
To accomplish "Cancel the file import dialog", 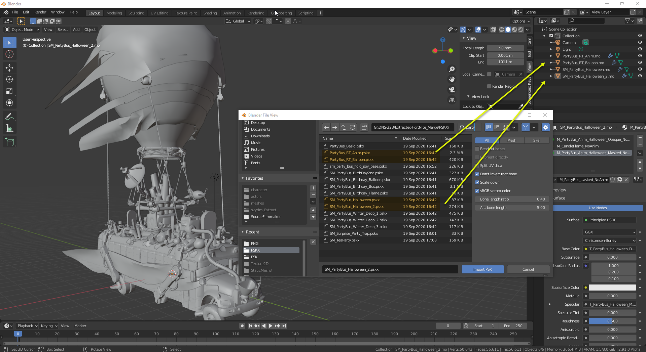I will pos(528,269).
